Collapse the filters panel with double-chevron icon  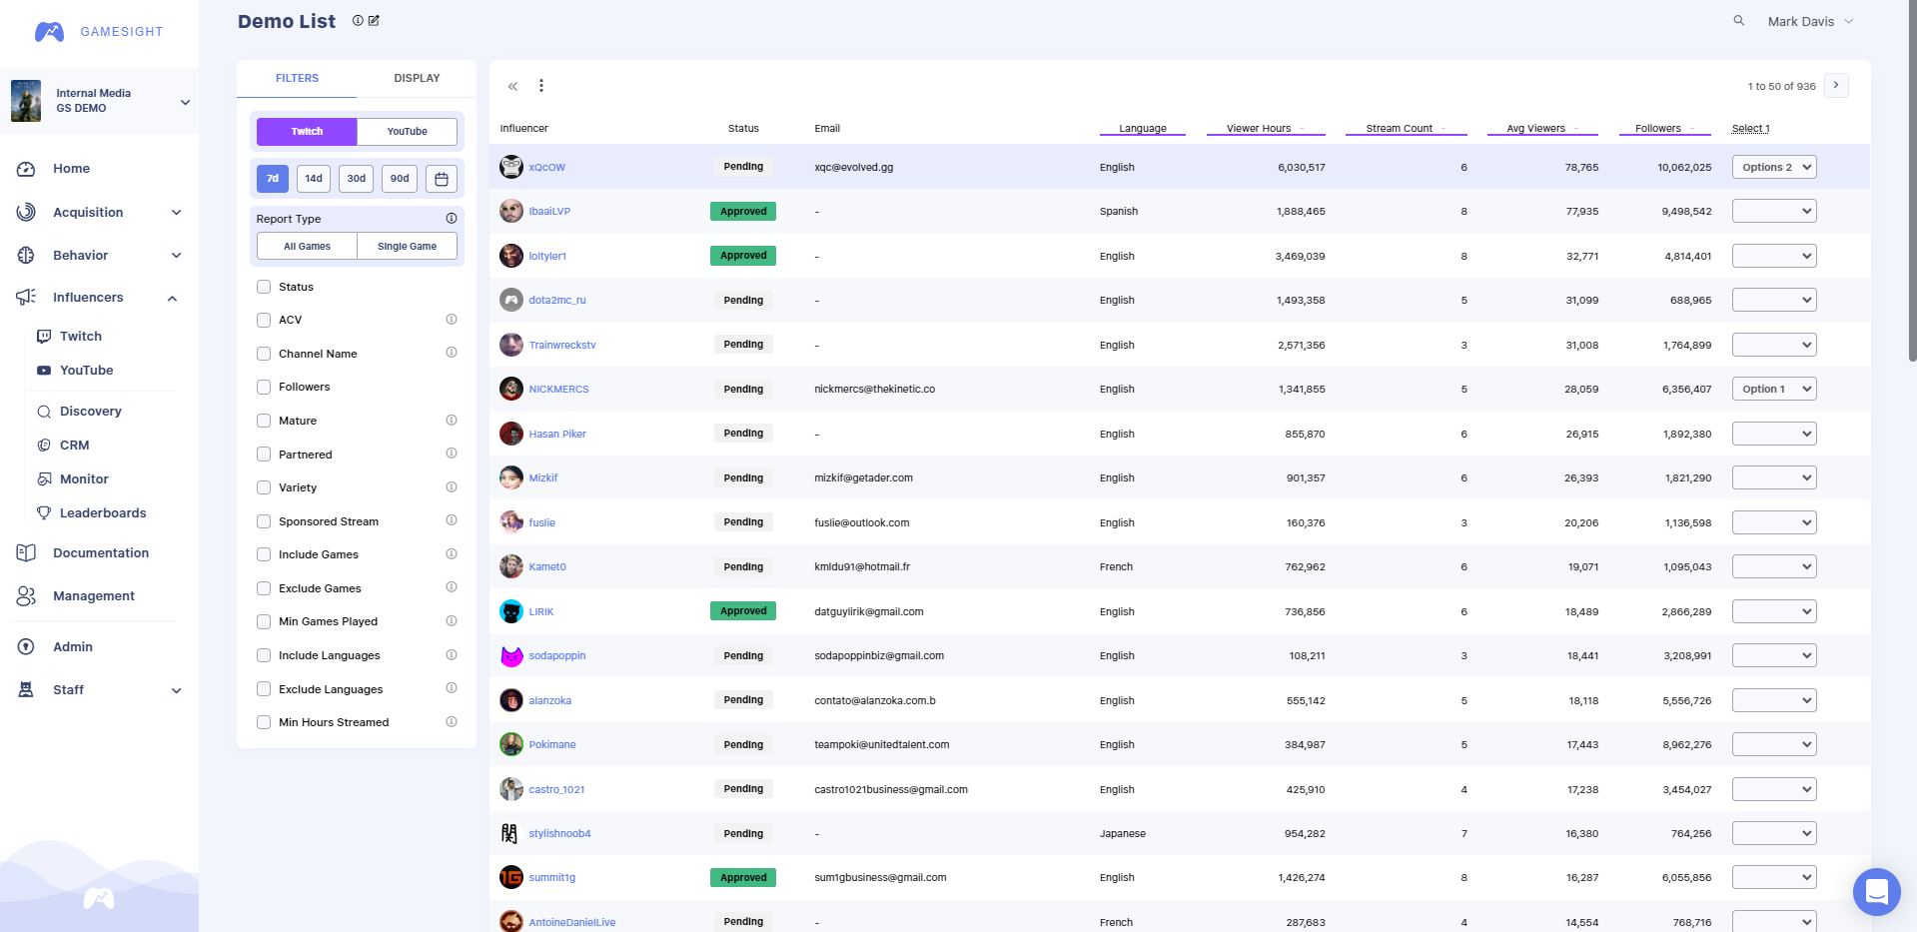point(512,86)
